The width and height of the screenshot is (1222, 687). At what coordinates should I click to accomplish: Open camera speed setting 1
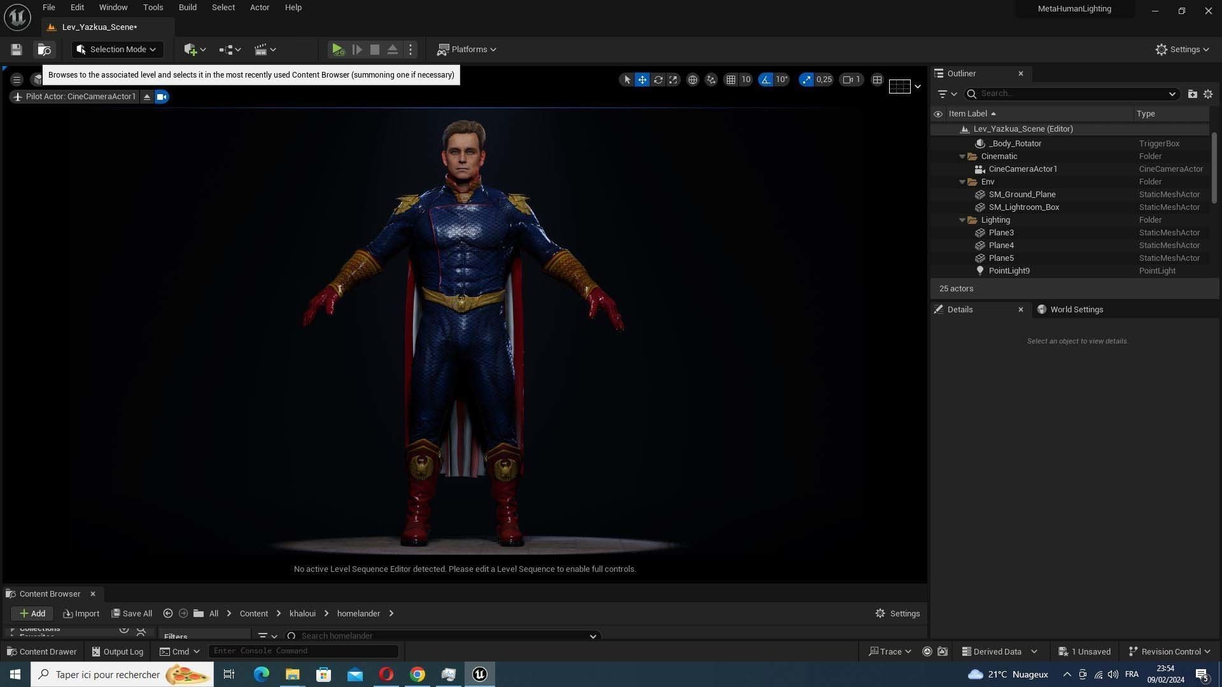point(852,80)
